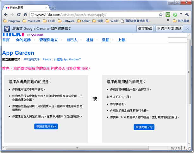Bookmark this page with the star icon
The width and height of the screenshot is (194, 153).
(160, 15)
